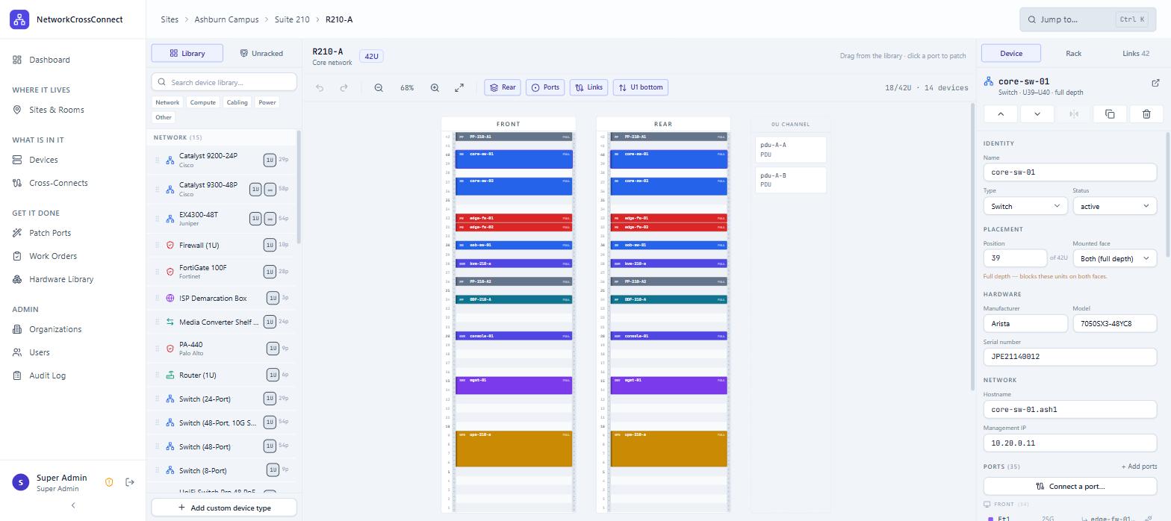Toggle U1 bottom numbering order

pos(641,87)
